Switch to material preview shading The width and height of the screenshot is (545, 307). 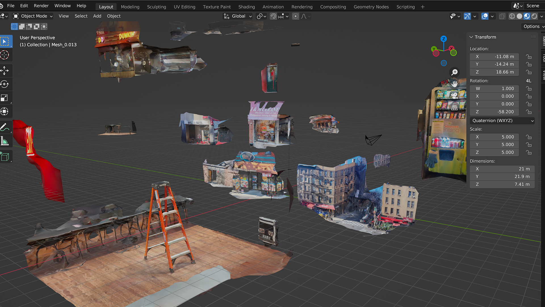pyautogui.click(x=527, y=16)
